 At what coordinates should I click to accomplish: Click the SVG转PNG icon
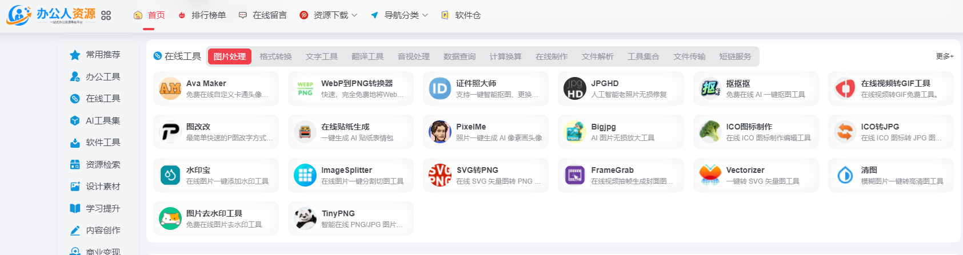pyautogui.click(x=440, y=175)
